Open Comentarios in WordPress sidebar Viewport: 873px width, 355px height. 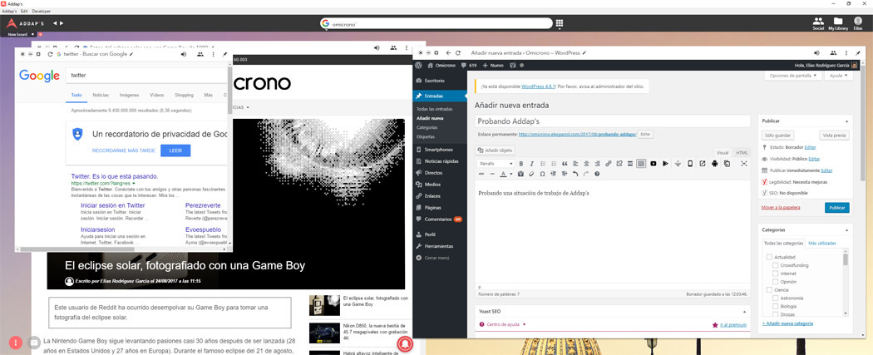(439, 219)
